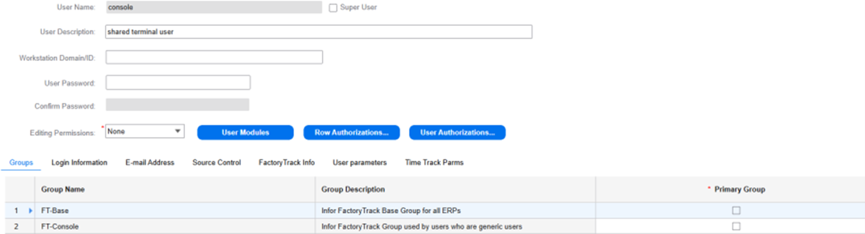Switch to the Source Control tab
Screen dimensions: 865x234
(216, 162)
